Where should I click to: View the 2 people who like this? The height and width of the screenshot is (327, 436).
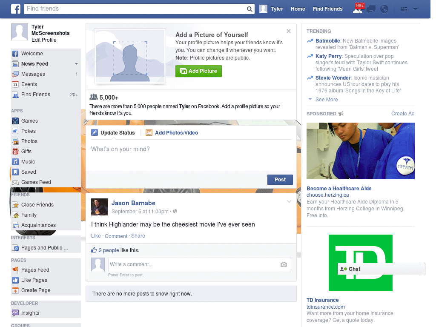pos(109,250)
